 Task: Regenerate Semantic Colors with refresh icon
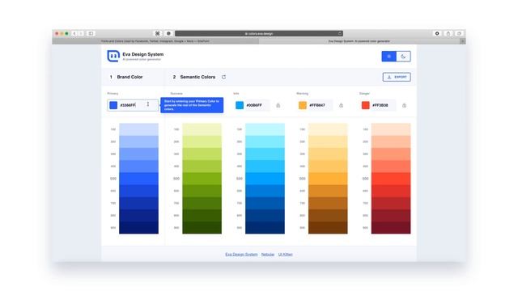coord(223,77)
